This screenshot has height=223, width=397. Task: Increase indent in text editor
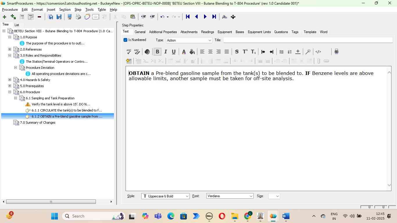click(x=263, y=52)
